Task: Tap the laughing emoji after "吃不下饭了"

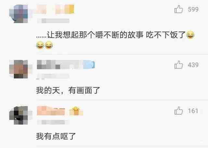Action: pos(190,35)
